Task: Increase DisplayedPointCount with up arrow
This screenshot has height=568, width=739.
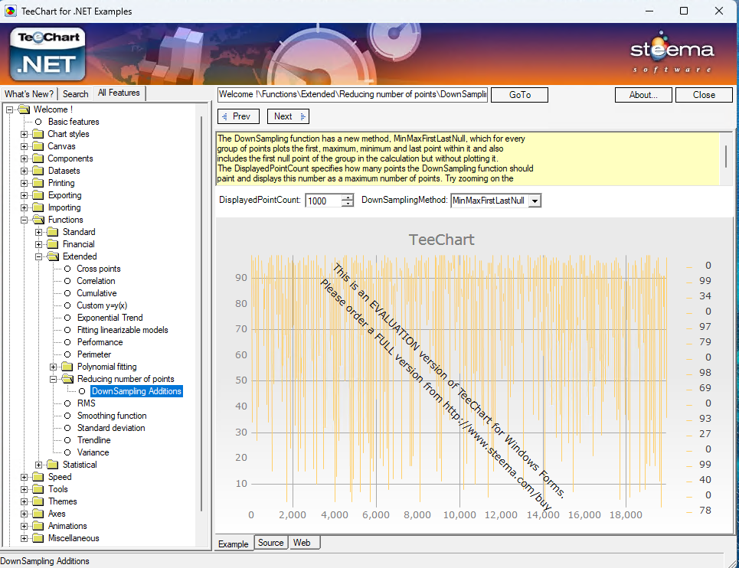Action: [348, 197]
